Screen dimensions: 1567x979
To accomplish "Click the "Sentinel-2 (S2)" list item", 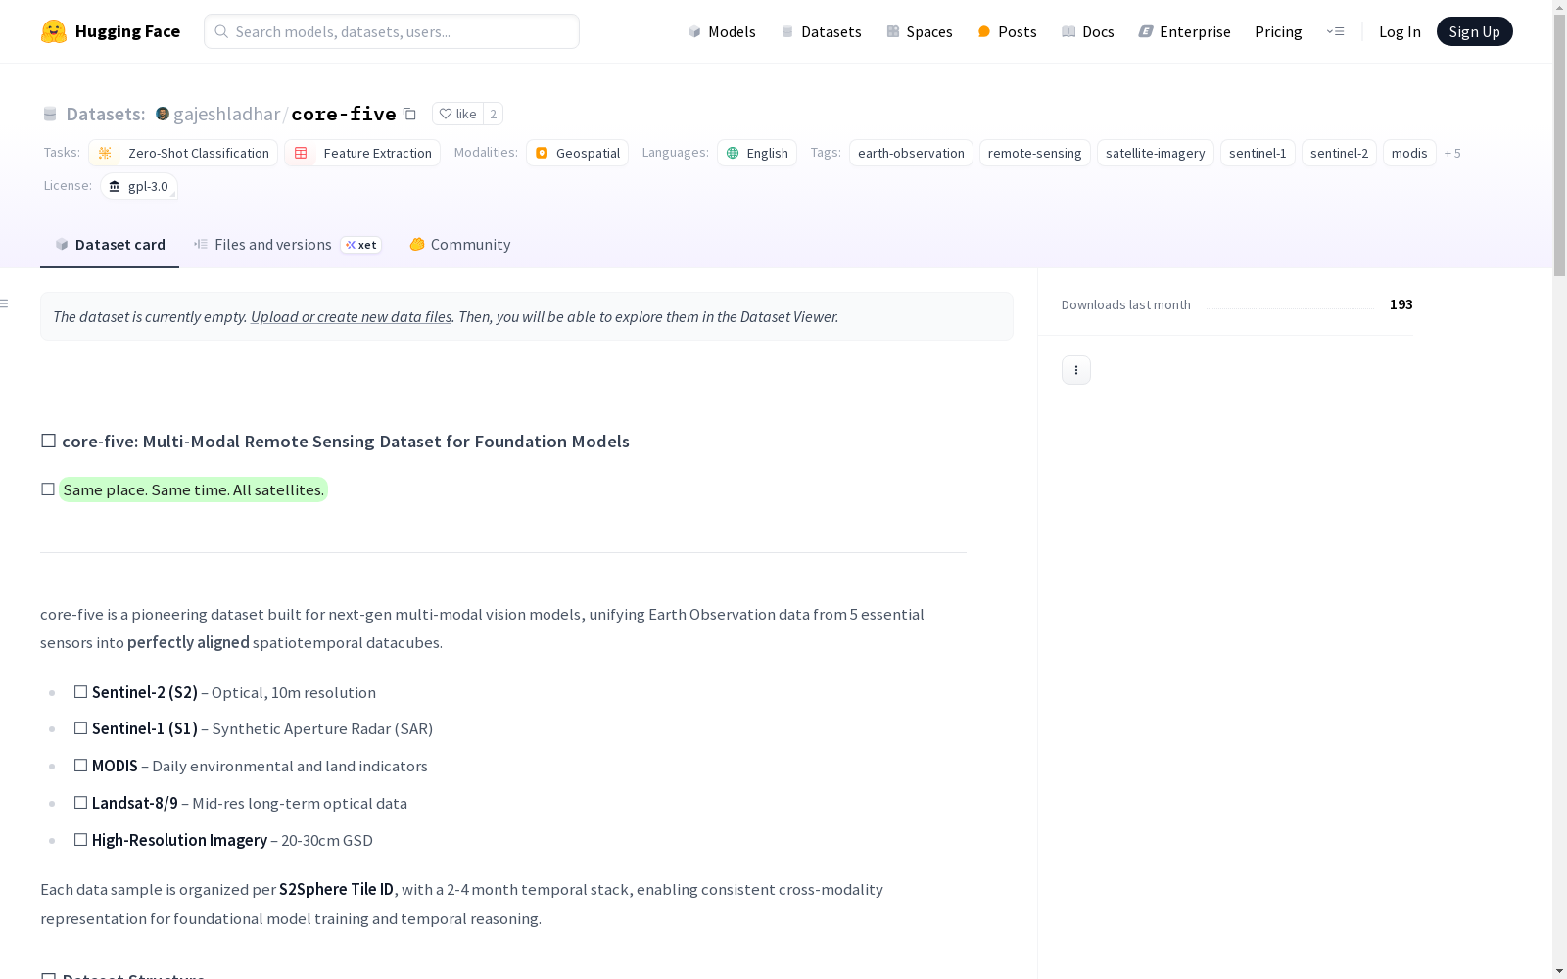I will pyautogui.click(x=224, y=692).
